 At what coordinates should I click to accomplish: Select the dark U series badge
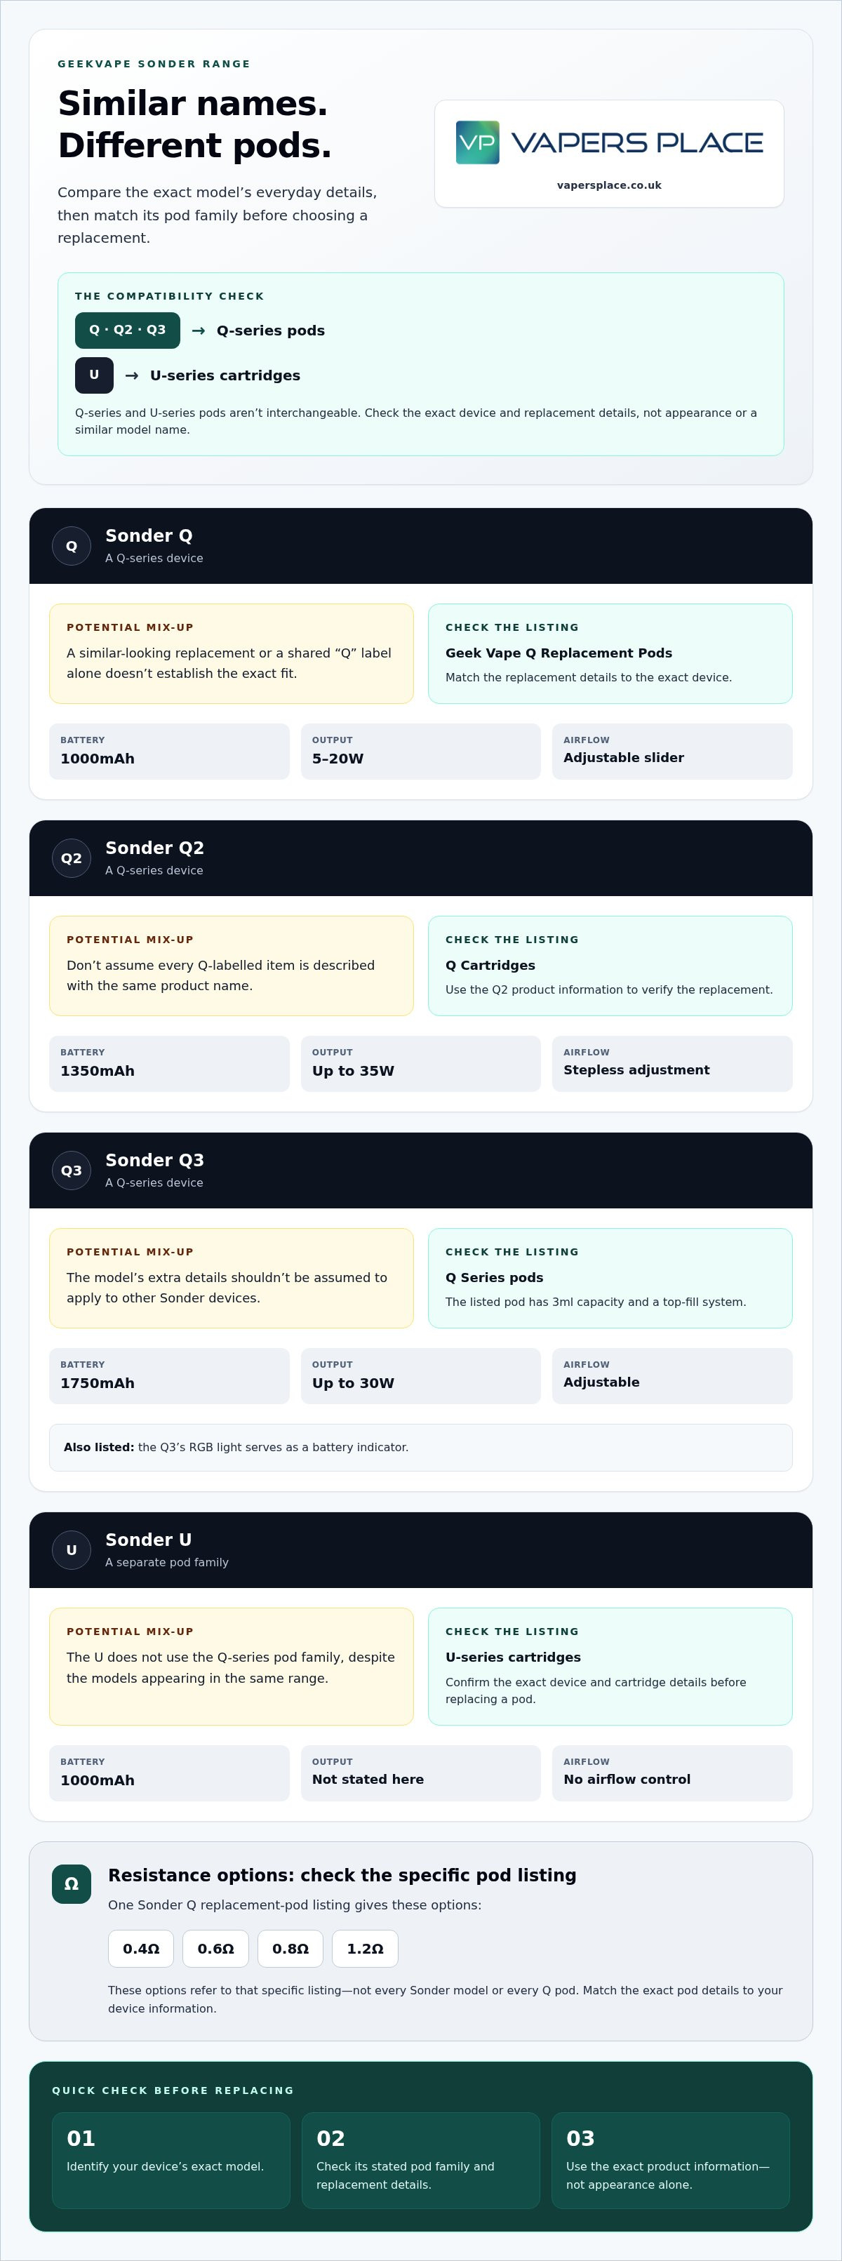[x=94, y=375]
